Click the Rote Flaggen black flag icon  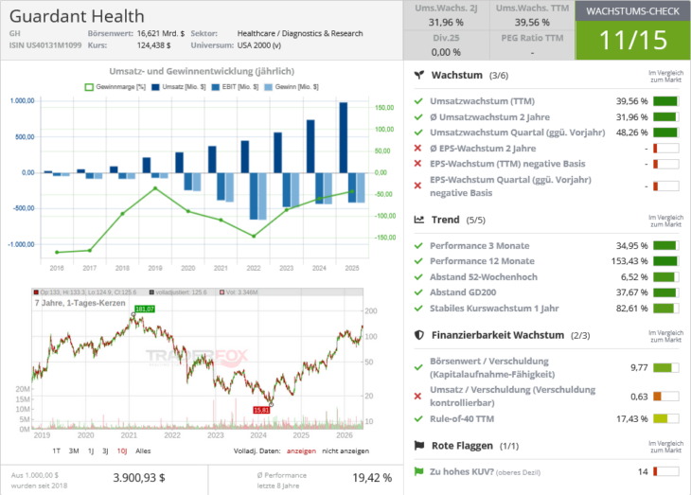pyautogui.click(x=419, y=446)
